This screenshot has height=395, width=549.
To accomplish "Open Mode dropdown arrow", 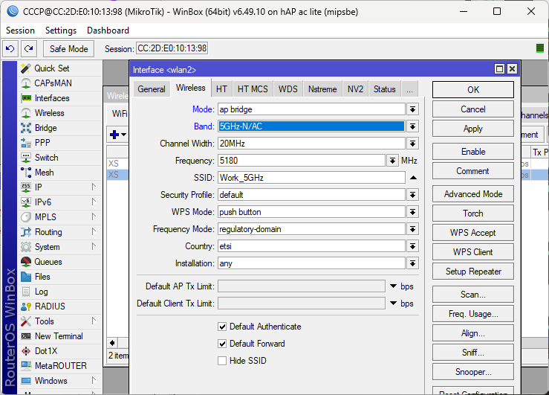I will 413,109.
